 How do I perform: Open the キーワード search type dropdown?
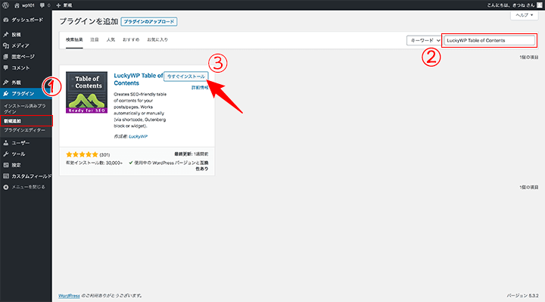pyautogui.click(x=424, y=40)
